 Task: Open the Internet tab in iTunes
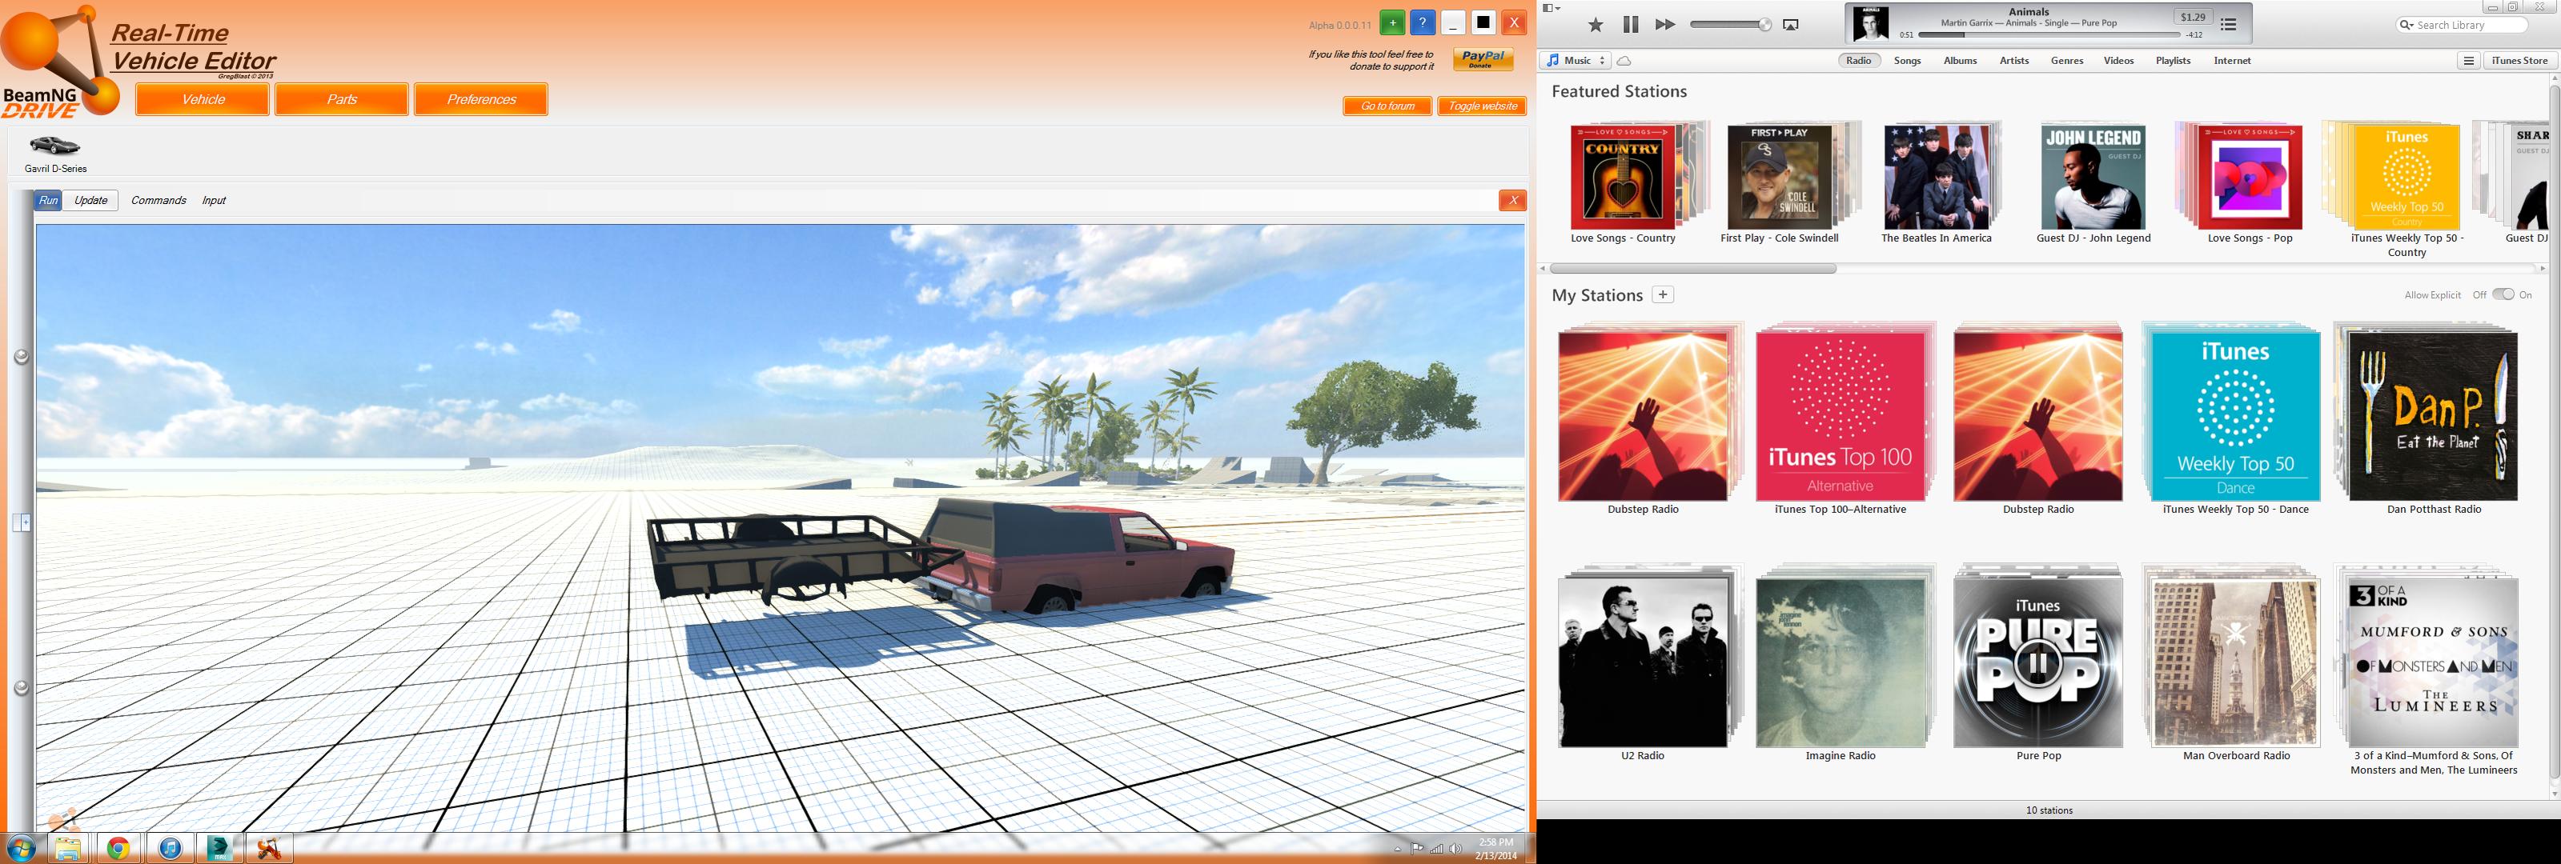[2232, 61]
